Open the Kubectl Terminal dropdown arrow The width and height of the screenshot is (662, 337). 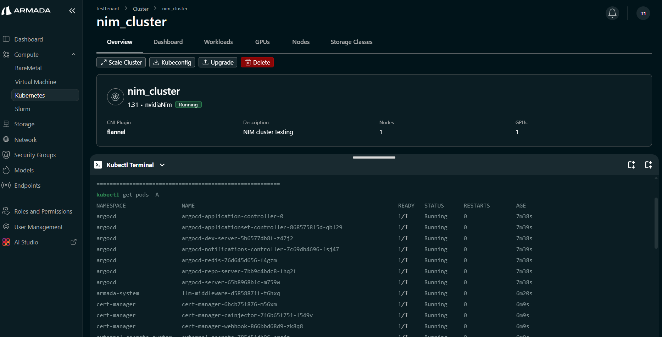[162, 165]
